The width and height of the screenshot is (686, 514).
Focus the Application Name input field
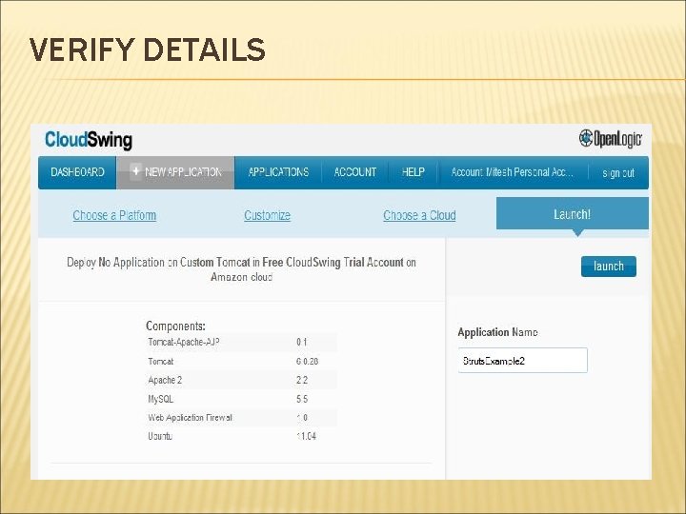coord(522,361)
